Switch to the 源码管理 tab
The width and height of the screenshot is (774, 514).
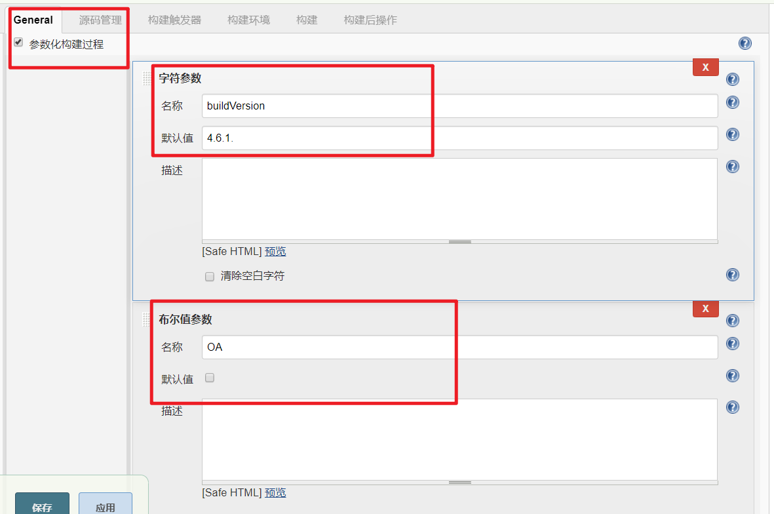click(x=101, y=20)
